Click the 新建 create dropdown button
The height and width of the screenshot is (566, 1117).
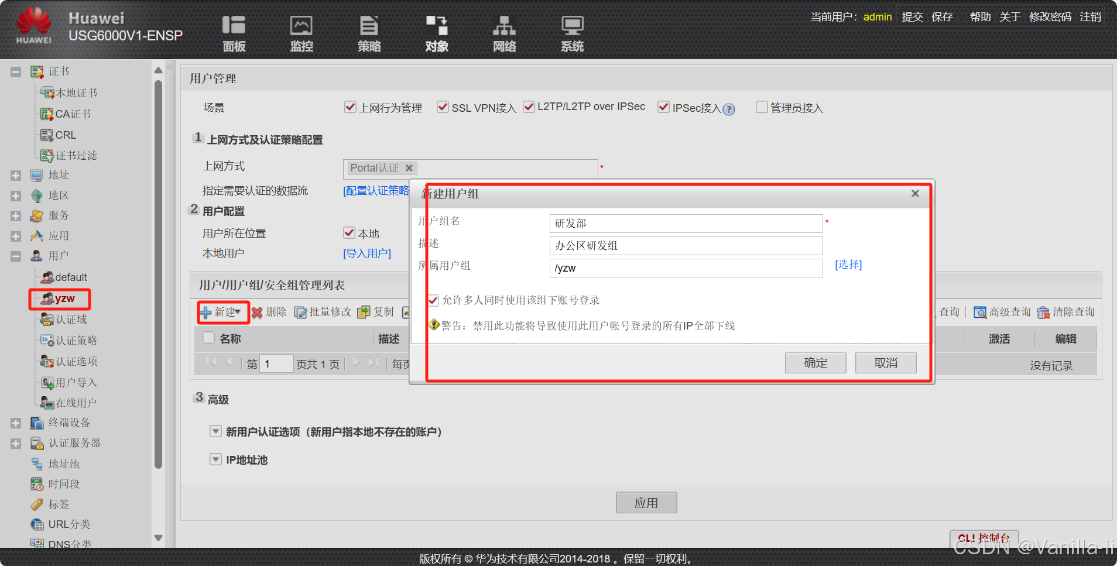(221, 312)
